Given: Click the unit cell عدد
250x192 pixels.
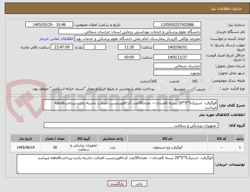Looking at the screenshot, I should pos(113,147).
